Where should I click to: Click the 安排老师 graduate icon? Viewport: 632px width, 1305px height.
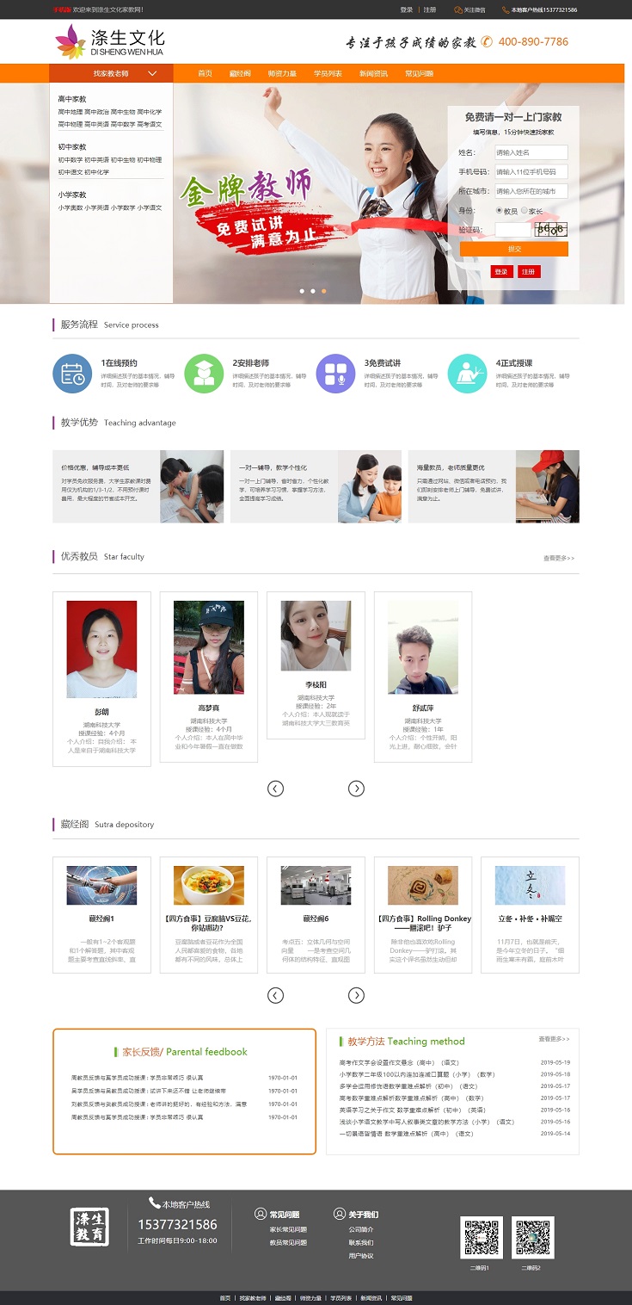point(204,374)
